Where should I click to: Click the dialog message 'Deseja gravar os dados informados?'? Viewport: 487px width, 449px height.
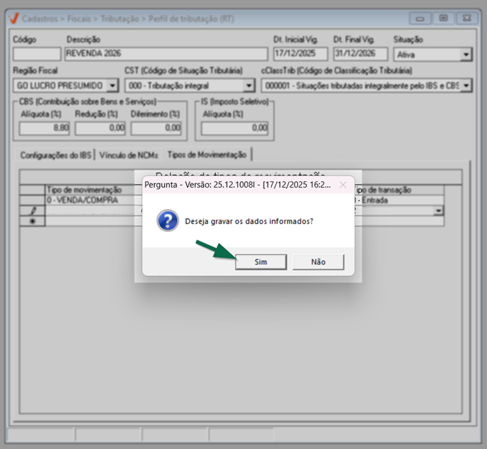[249, 221]
